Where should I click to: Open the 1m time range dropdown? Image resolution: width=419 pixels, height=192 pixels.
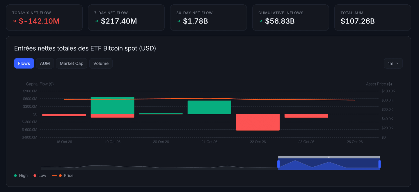click(393, 63)
